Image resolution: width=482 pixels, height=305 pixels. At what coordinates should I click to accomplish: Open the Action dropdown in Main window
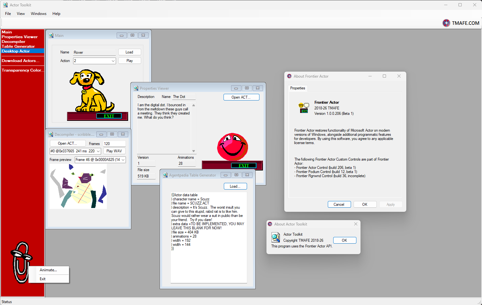[113, 61]
